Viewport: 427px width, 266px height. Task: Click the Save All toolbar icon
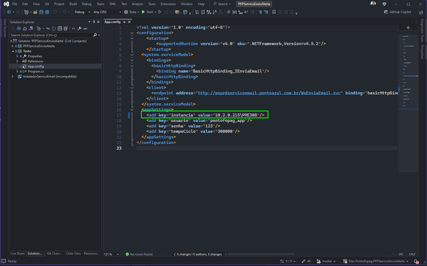[47, 12]
